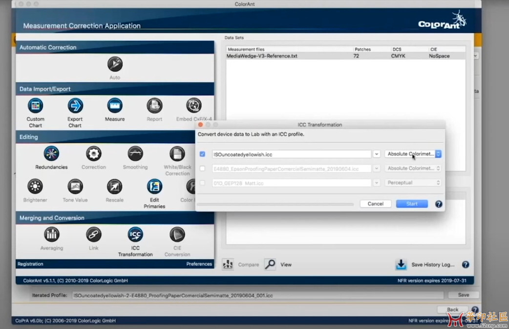Enable the 01D_GEP128 Matt profile checkbox

click(202, 183)
